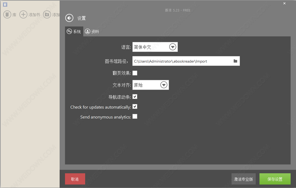Click inside the 图书馆路径 text field

(181, 61)
